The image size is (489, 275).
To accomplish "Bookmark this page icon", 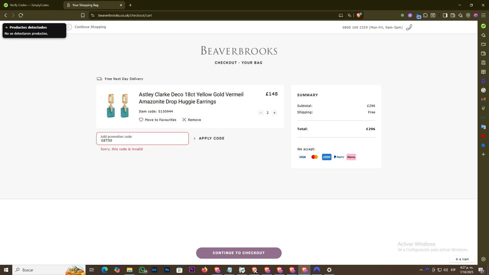I will tap(83, 15).
